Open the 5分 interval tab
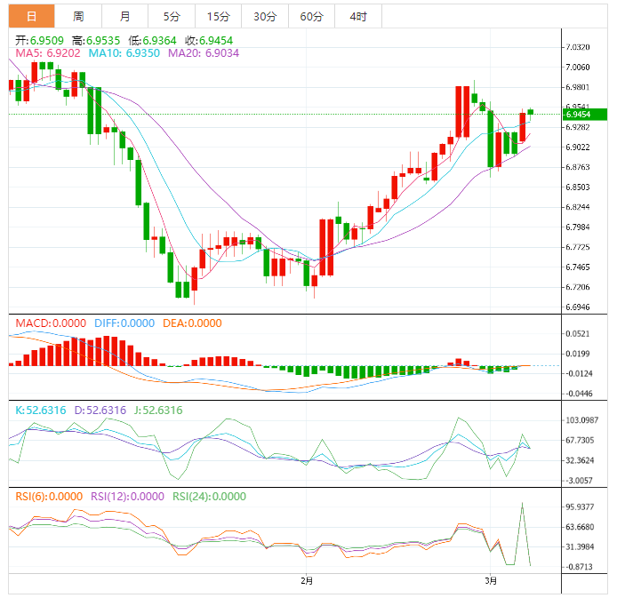 pyautogui.click(x=172, y=17)
